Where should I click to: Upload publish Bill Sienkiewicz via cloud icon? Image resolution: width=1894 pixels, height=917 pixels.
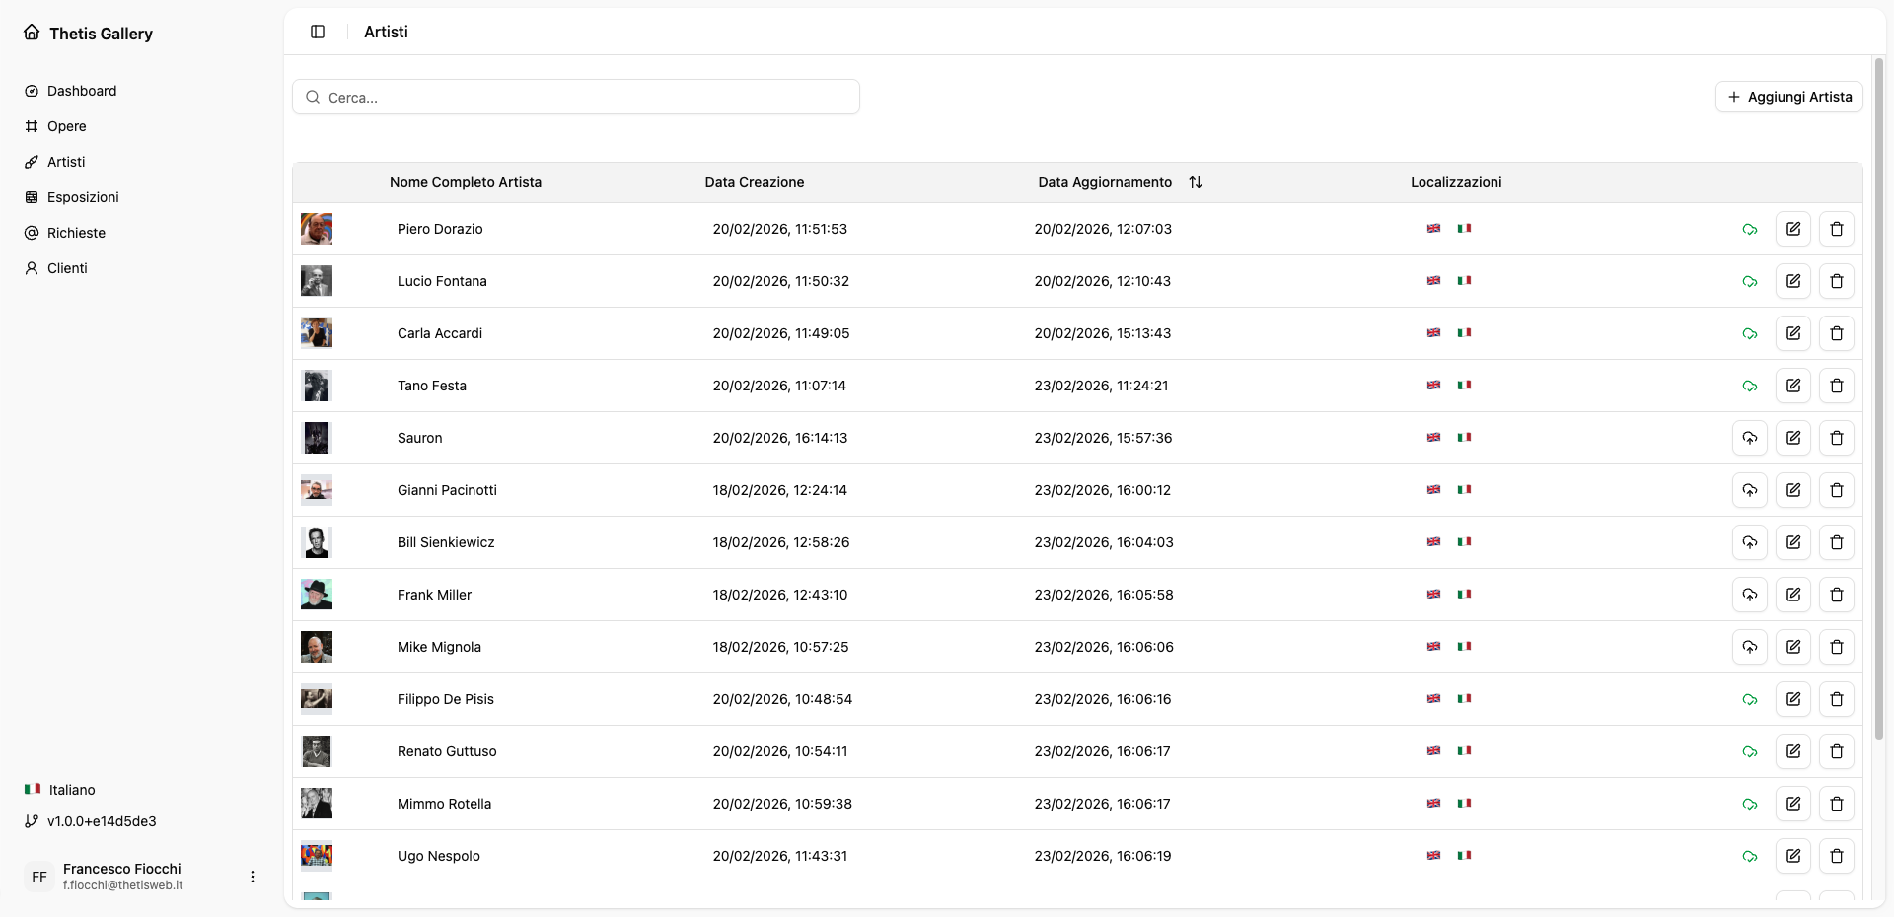tap(1749, 542)
